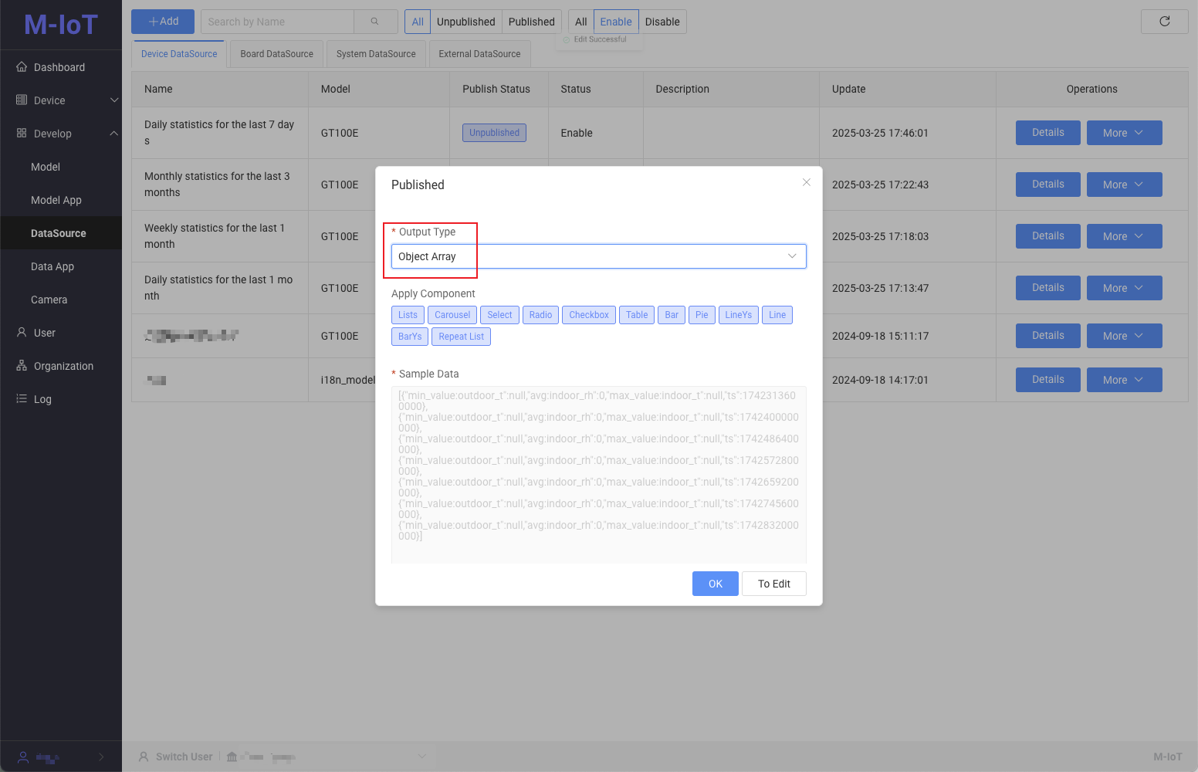Click the Search by Name field

click(x=278, y=22)
